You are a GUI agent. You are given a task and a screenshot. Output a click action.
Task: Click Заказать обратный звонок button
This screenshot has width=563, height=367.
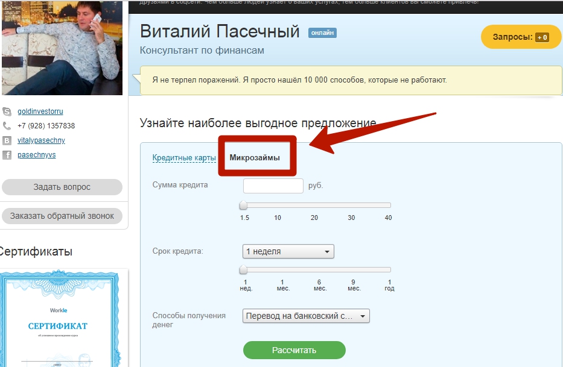(x=62, y=216)
